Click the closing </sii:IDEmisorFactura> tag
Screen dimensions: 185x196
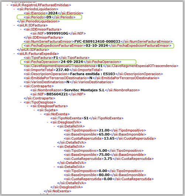click(x=44, y=37)
